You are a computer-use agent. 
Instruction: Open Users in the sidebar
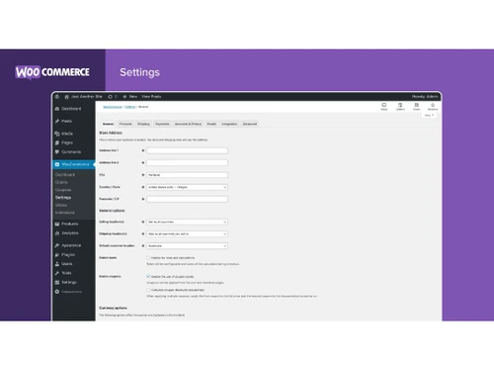63,264
